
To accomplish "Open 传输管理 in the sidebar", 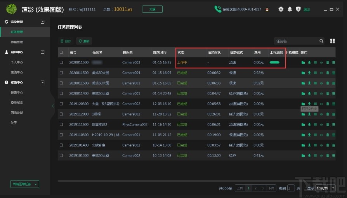I will [17, 42].
